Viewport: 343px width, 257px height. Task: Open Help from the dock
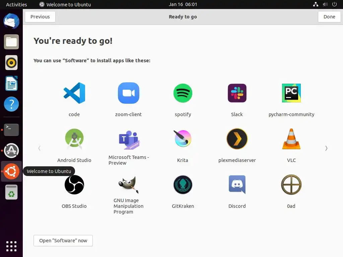click(x=11, y=104)
